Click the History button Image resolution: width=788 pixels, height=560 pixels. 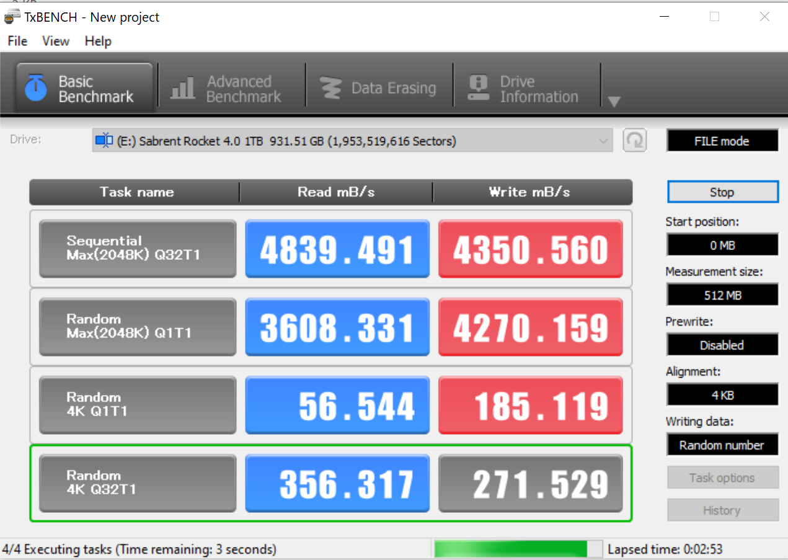[722, 510]
